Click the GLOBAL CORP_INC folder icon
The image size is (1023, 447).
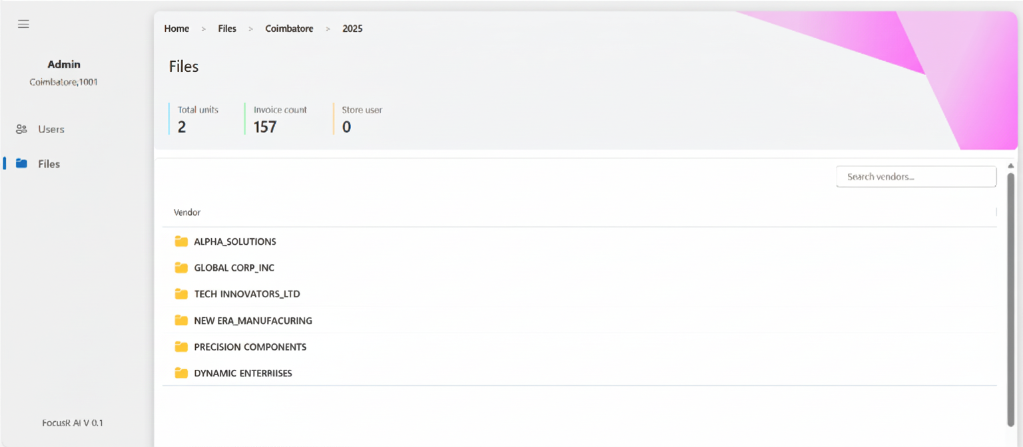[180, 267]
